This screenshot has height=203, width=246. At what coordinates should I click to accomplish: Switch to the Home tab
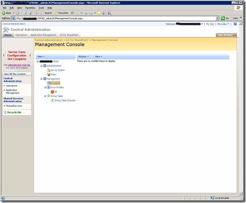point(8,35)
